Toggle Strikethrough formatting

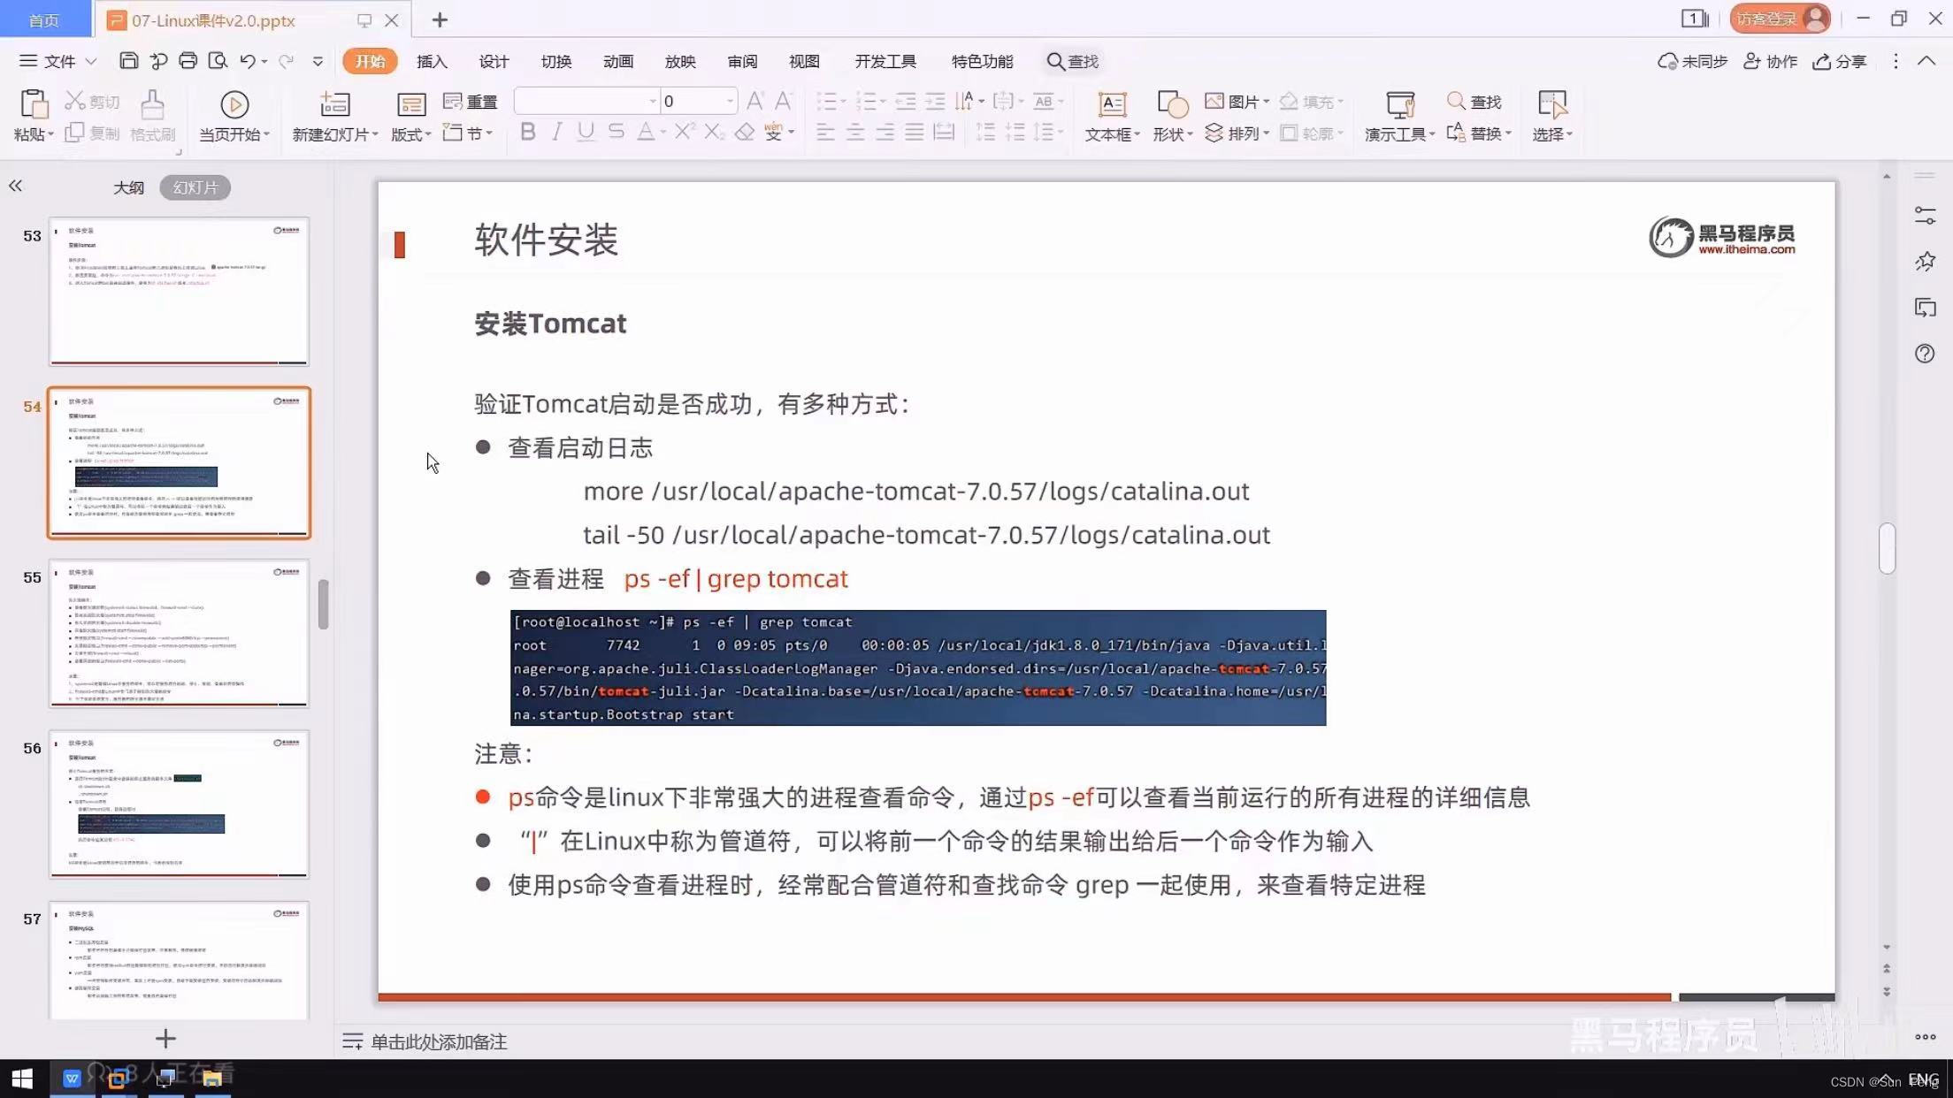click(x=616, y=133)
